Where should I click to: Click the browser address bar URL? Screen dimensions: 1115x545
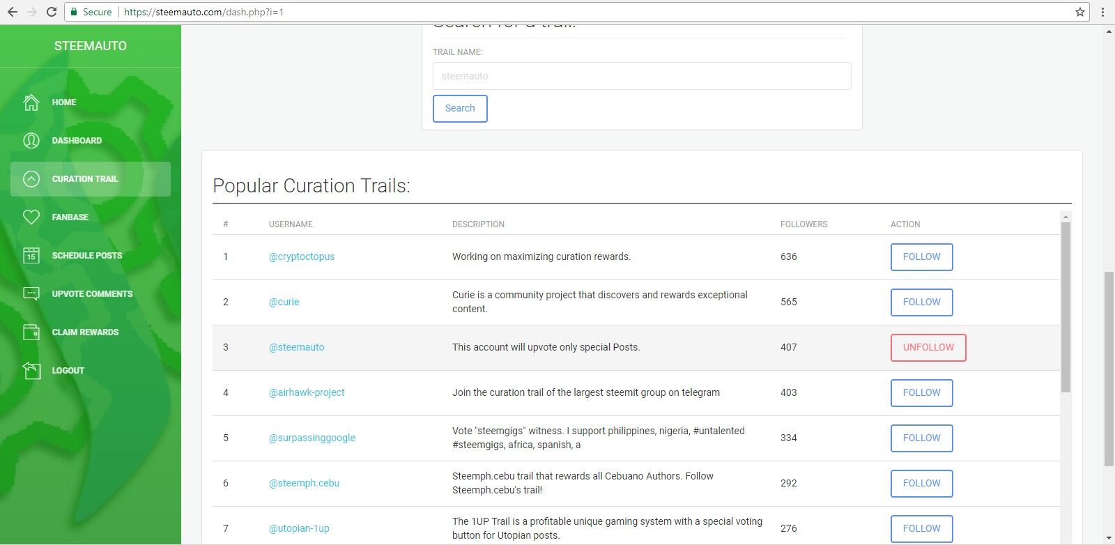point(203,12)
